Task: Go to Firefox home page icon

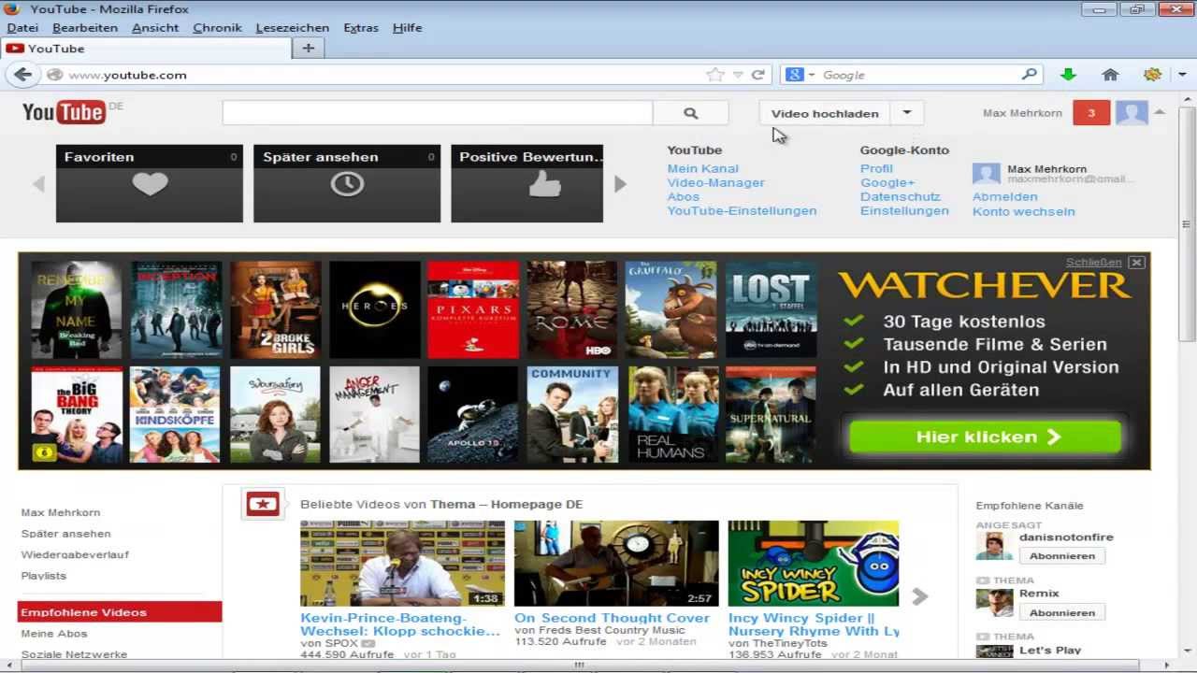Action: point(1110,75)
